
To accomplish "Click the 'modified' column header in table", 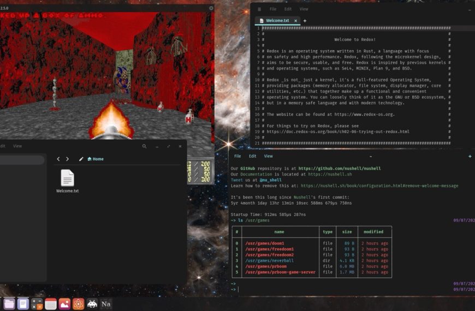I will click(373, 232).
